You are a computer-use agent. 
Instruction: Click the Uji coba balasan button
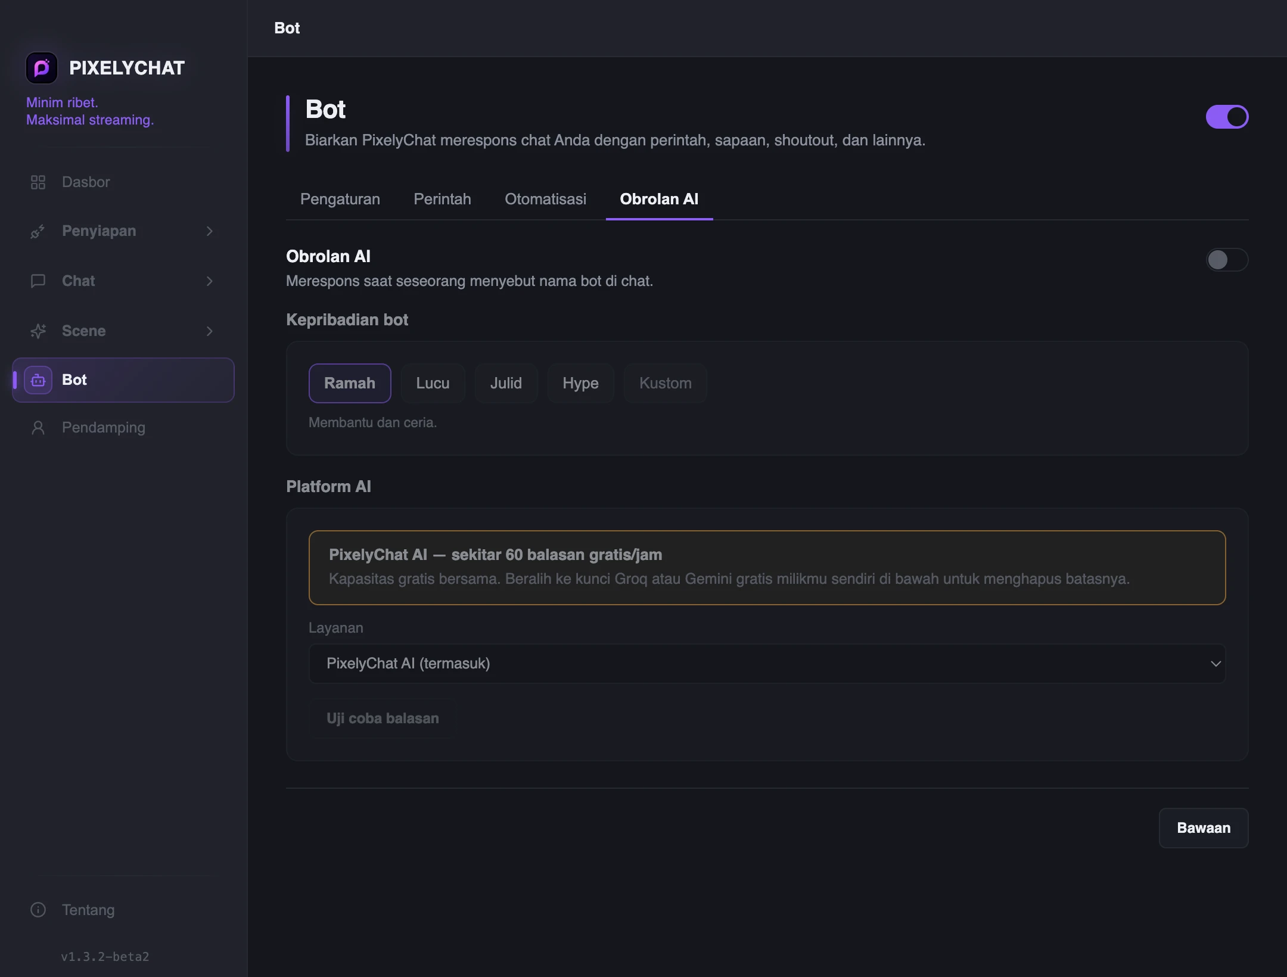[383, 718]
